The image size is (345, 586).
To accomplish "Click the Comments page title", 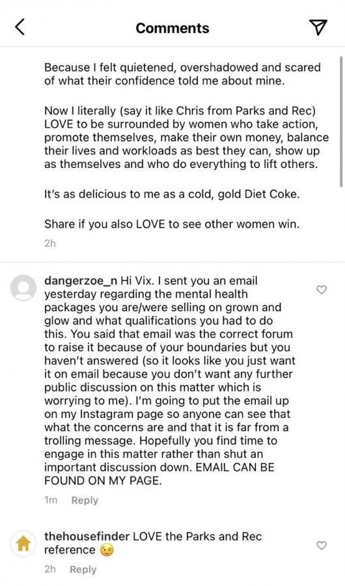I will pyautogui.click(x=172, y=28).
